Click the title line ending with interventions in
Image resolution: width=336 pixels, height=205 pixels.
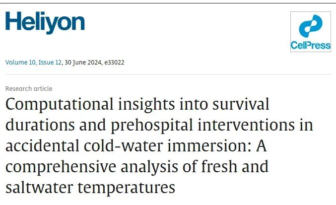point(159,125)
